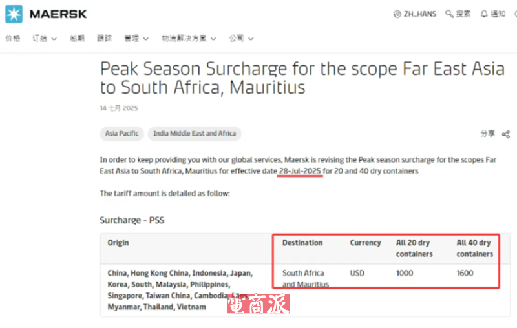Expand the 订舱 booking dropdown chevron

(54, 39)
